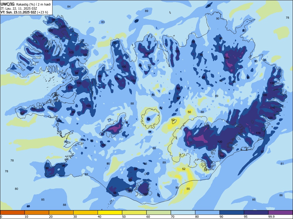Image resolution: width=293 pixels, height=219 pixels.
Task: Click the 50–60 pale yellow legend block
Action: point(134,213)
